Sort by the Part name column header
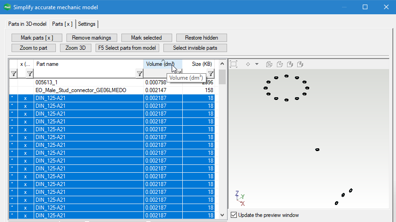This screenshot has width=396, height=222. point(88,64)
